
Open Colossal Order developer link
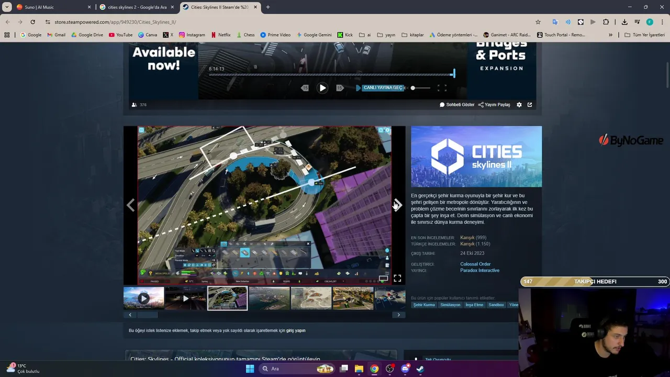tap(475, 264)
